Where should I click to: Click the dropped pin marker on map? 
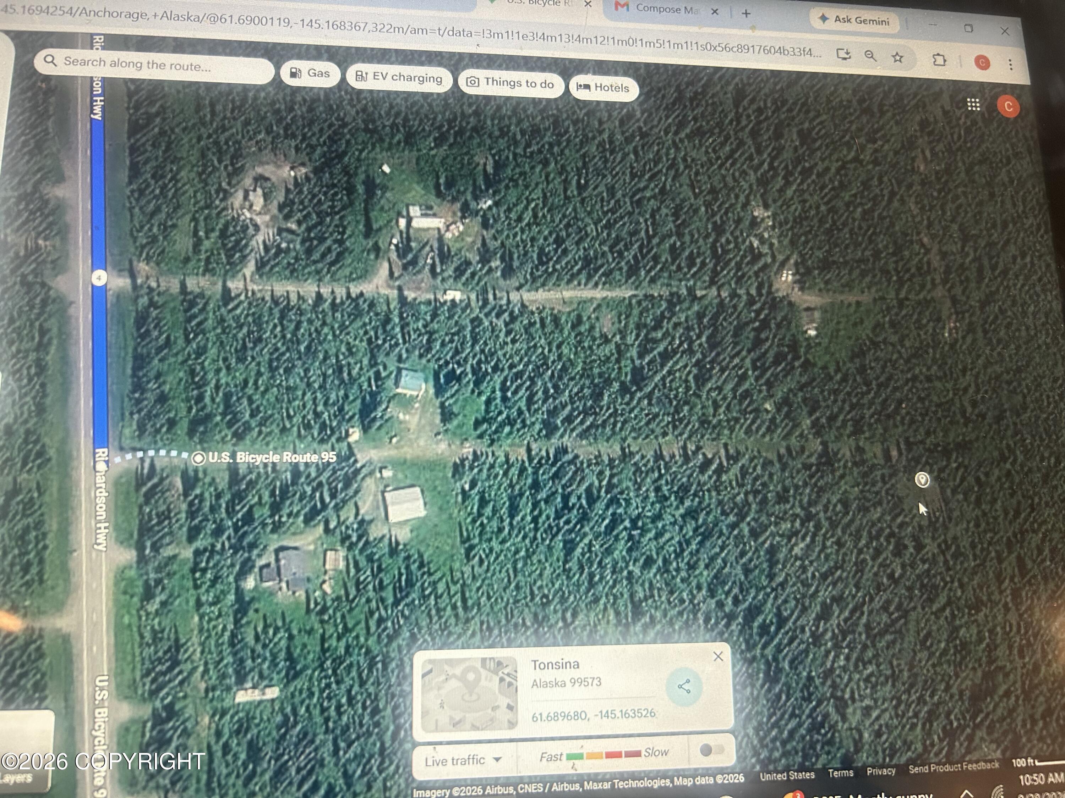(922, 480)
